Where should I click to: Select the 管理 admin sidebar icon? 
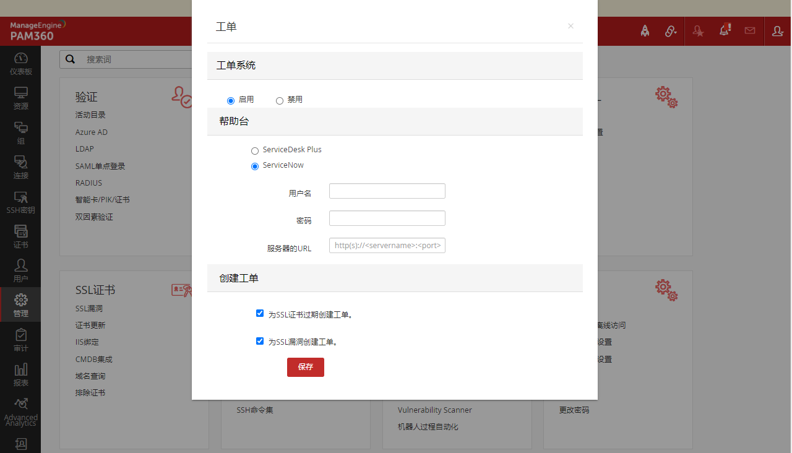(20, 305)
